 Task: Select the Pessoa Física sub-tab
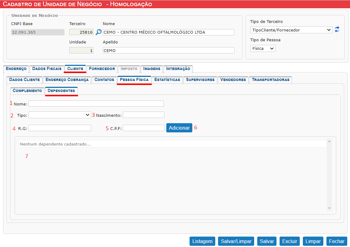tap(134, 79)
